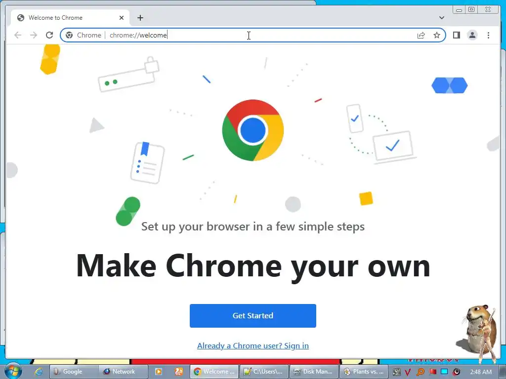The width and height of the screenshot is (506, 379).
Task: Click the Get Started button
Action: pos(253,315)
